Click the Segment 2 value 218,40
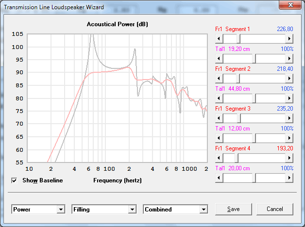Viewport: 305px width, 227px height. pyautogui.click(x=285, y=69)
